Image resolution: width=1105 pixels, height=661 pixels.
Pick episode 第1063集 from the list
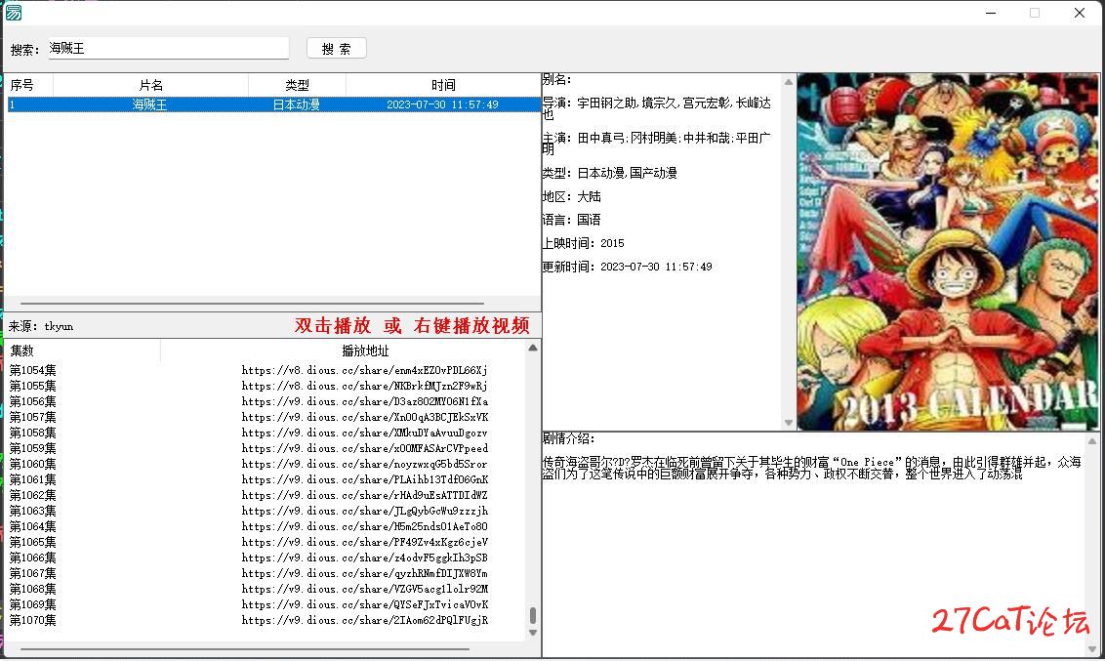pyautogui.click(x=32, y=511)
